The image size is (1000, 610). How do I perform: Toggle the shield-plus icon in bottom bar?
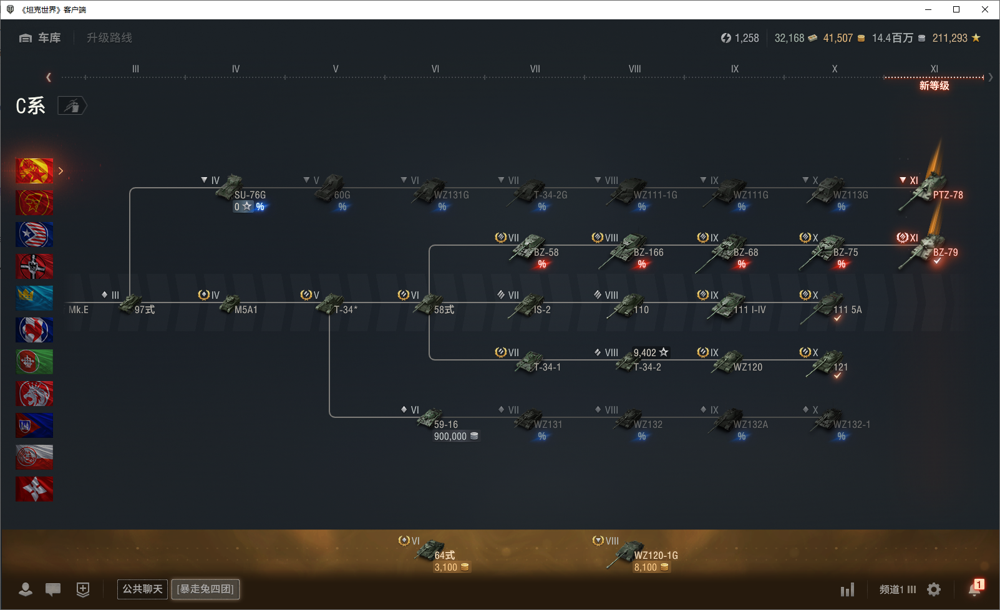tap(83, 589)
